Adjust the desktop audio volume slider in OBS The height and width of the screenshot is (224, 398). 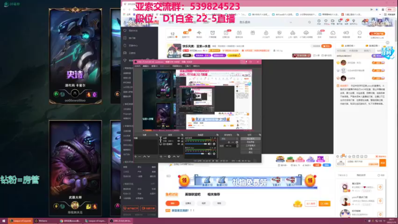pos(196,144)
